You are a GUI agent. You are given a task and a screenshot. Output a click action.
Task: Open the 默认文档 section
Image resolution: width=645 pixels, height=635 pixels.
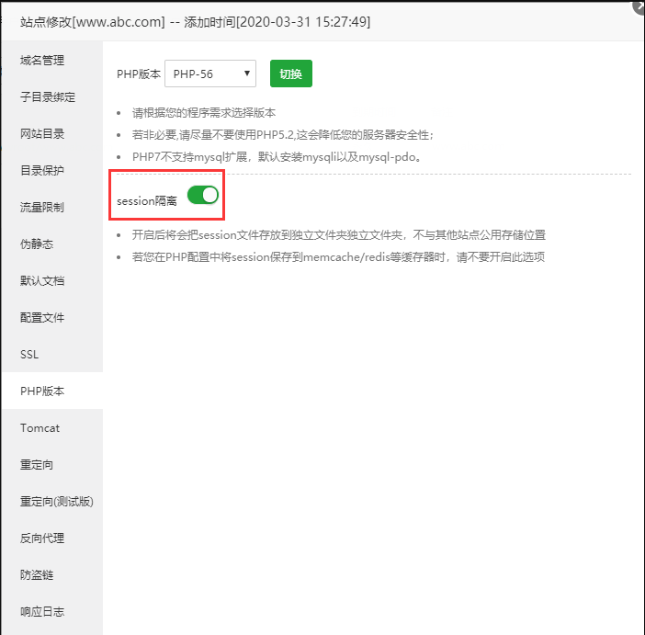[43, 281]
